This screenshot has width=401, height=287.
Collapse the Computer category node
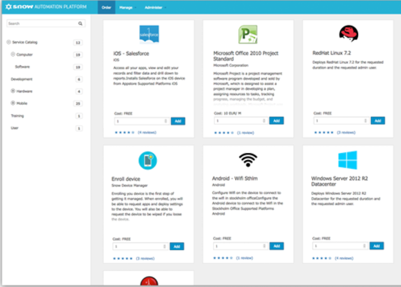click(x=13, y=54)
